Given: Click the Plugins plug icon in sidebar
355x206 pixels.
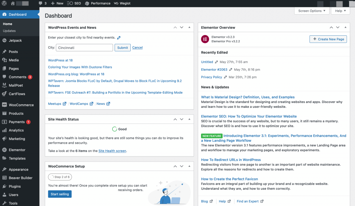Looking at the screenshot, I should click(4, 186).
